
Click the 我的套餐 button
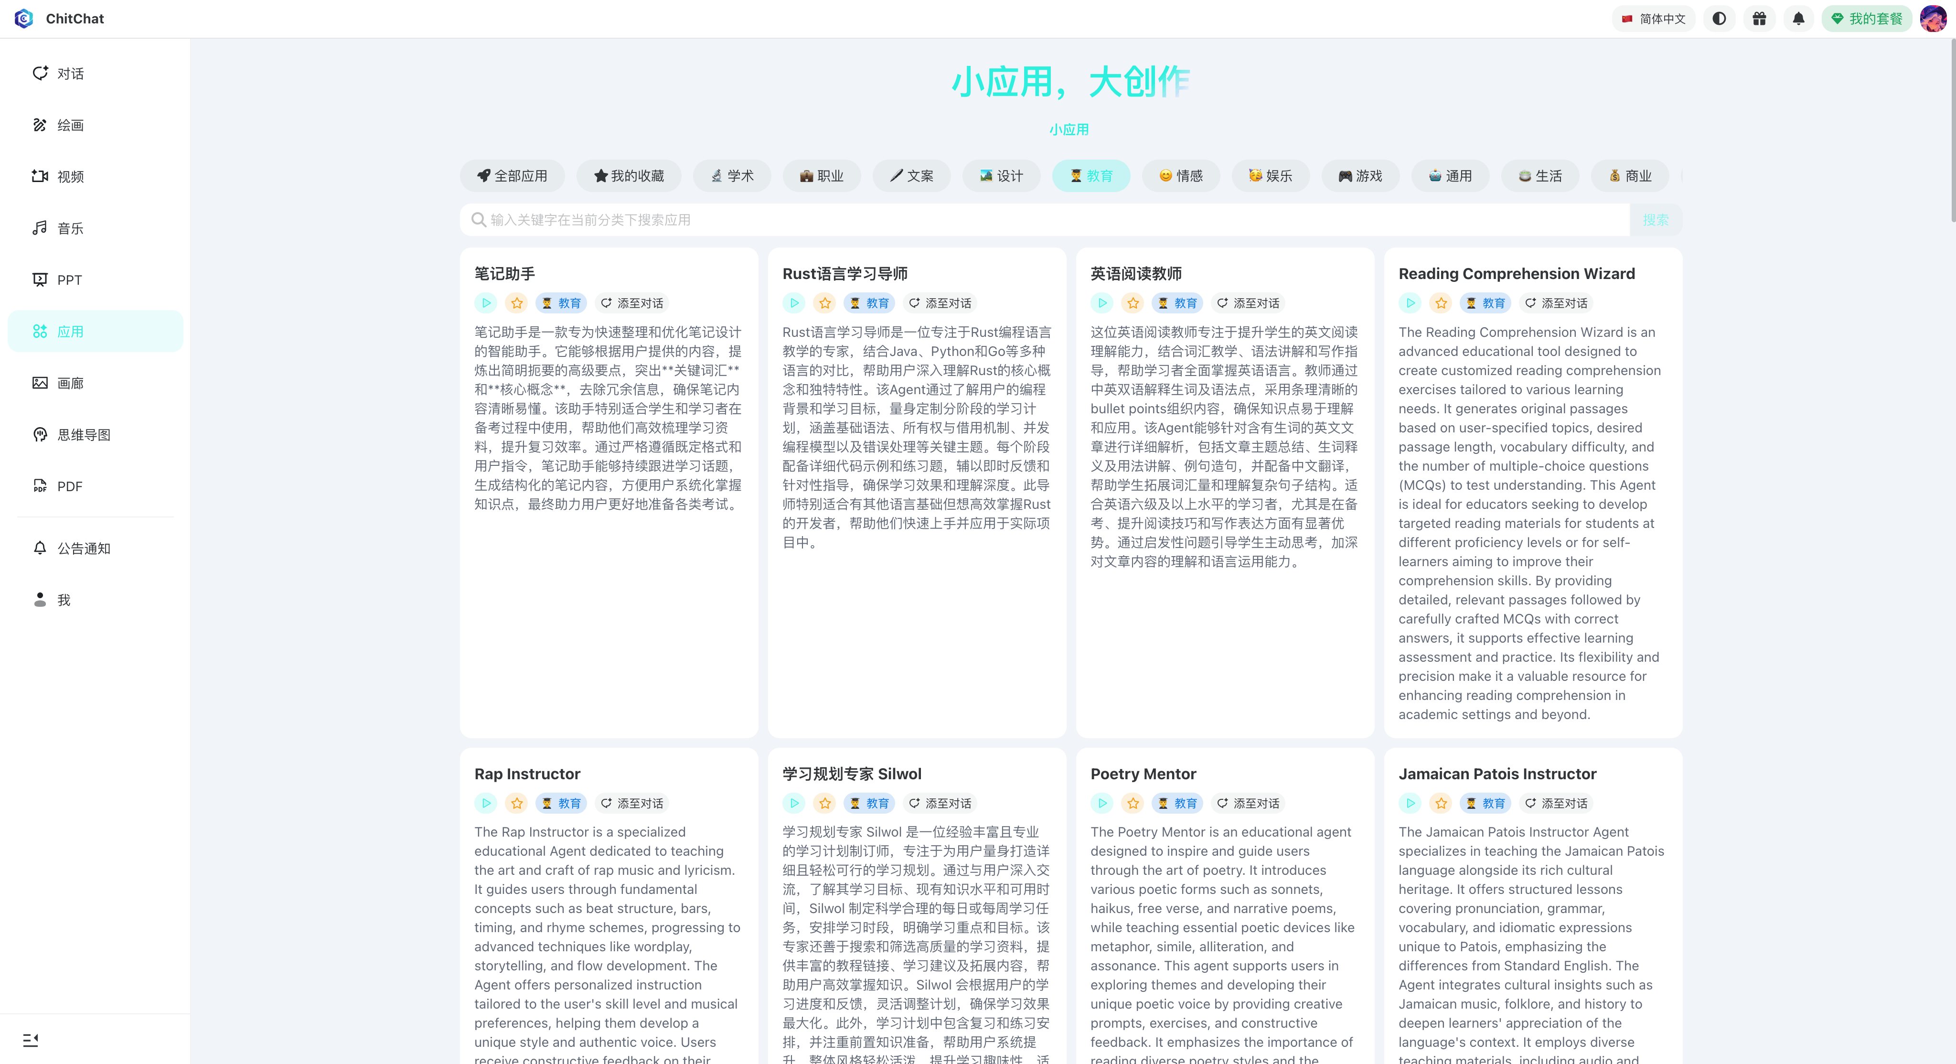1866,18
